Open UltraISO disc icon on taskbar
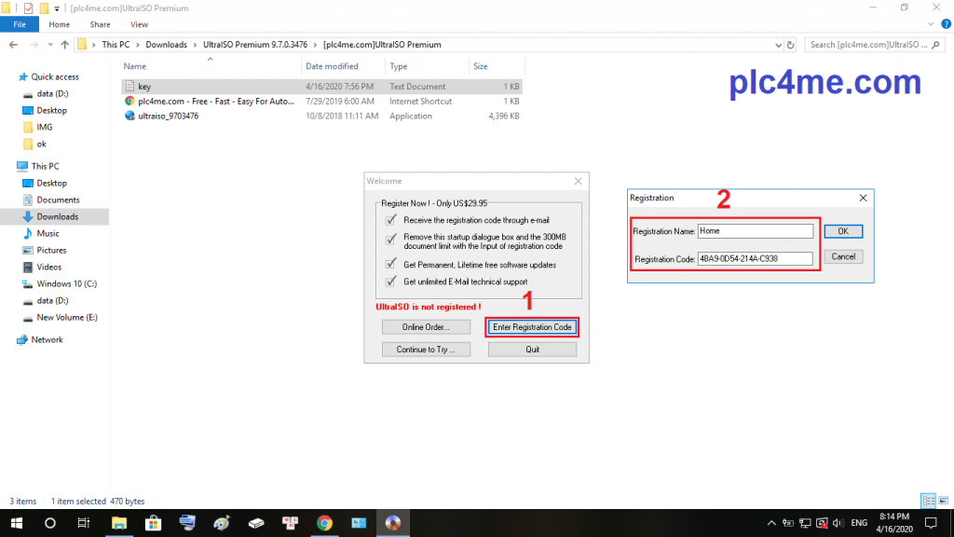This screenshot has height=537, width=954. (x=393, y=523)
